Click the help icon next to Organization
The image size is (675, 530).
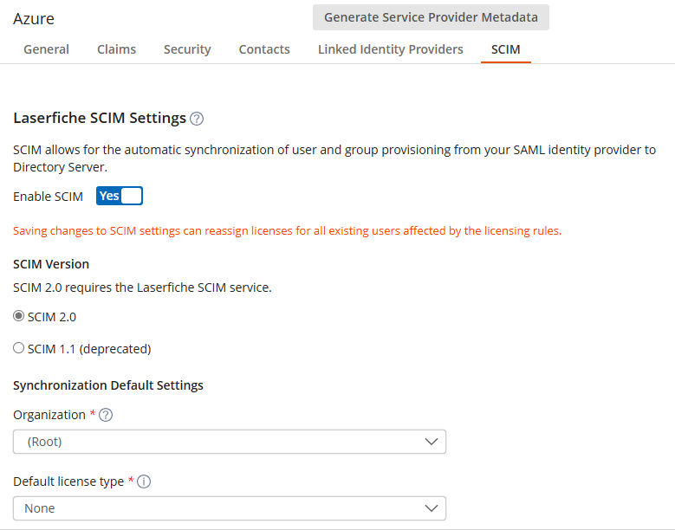pyautogui.click(x=107, y=415)
